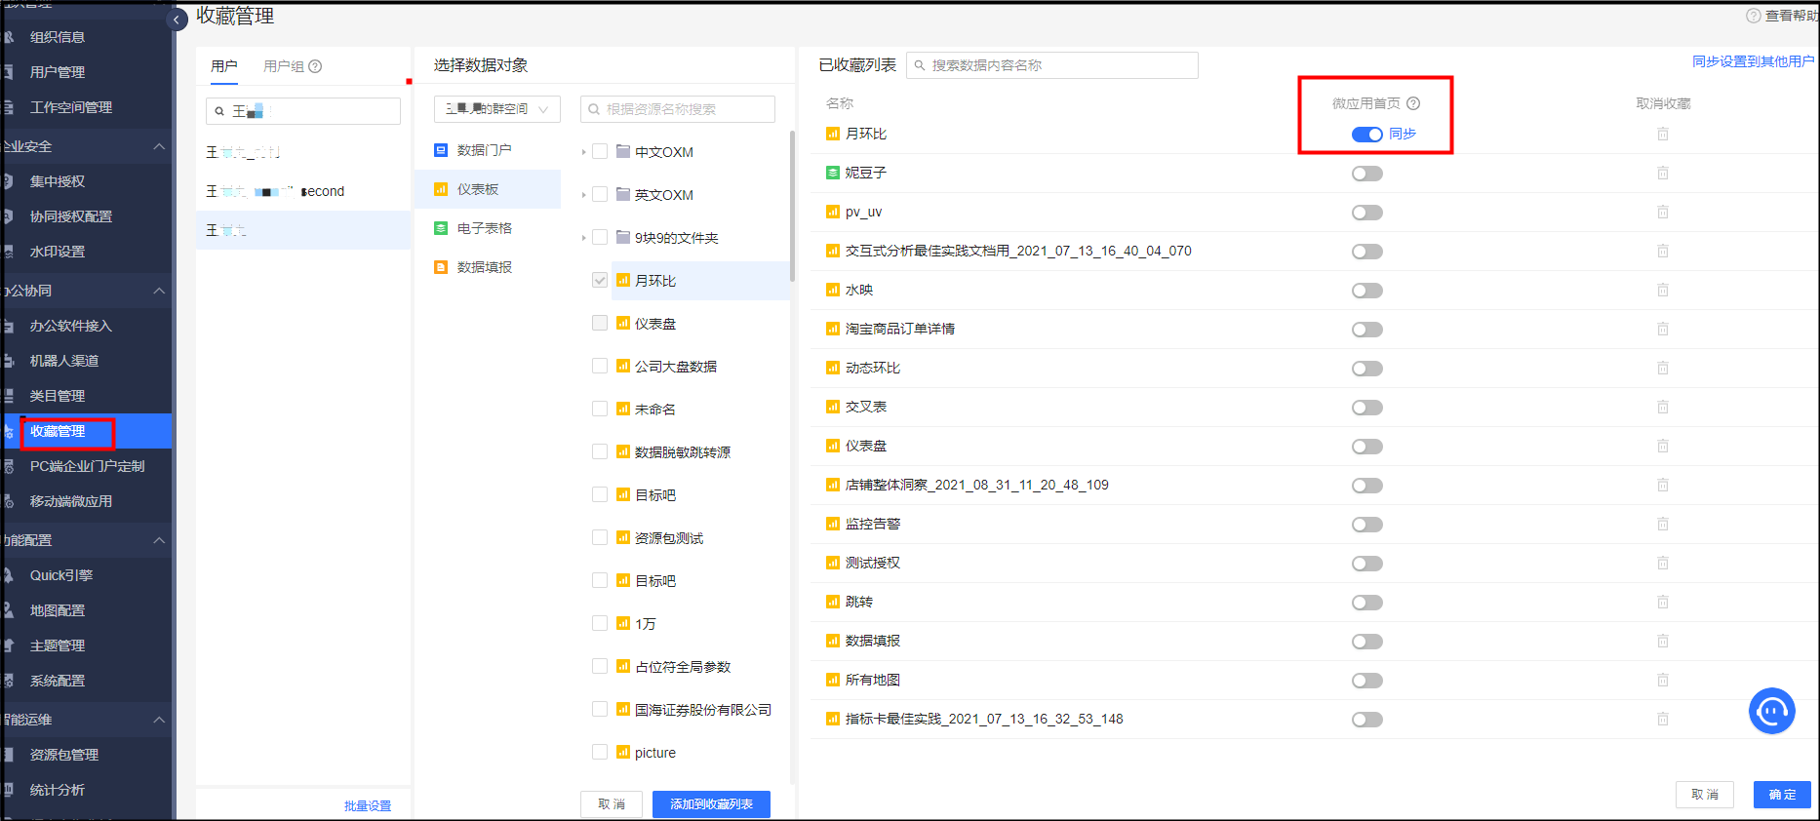
Task: Click the 查看帮助 help icon
Action: click(1753, 16)
